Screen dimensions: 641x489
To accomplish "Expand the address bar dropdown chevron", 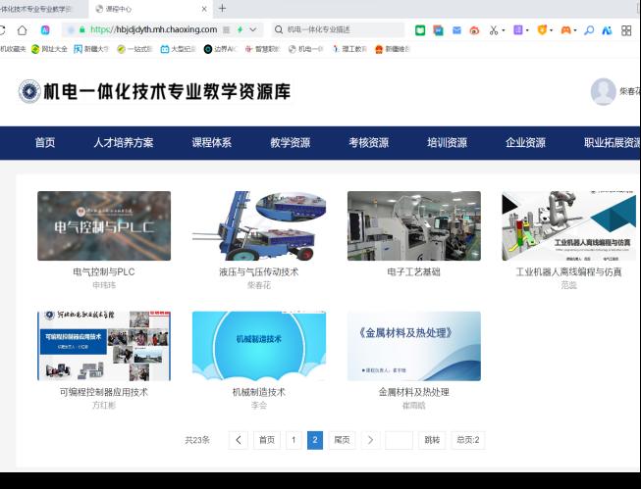I will [253, 30].
